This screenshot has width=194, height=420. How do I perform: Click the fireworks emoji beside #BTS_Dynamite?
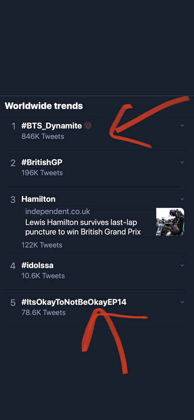coord(88,125)
